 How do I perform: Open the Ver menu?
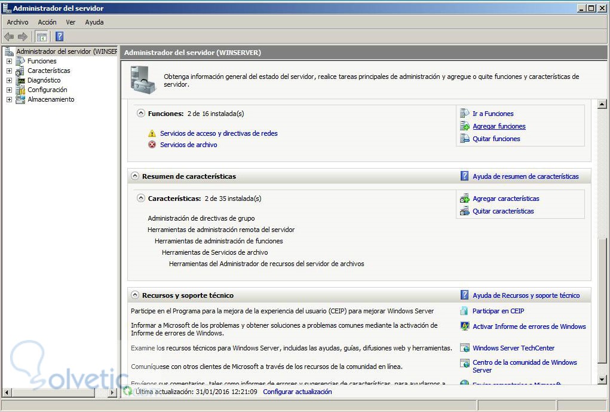[x=71, y=22]
